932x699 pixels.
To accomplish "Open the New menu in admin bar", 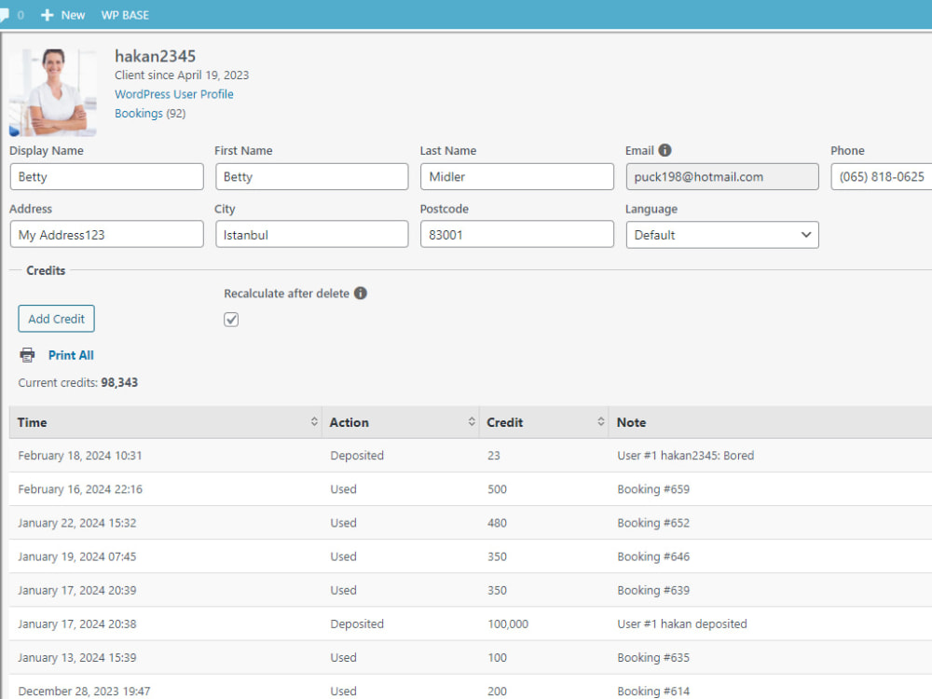I will tap(63, 15).
